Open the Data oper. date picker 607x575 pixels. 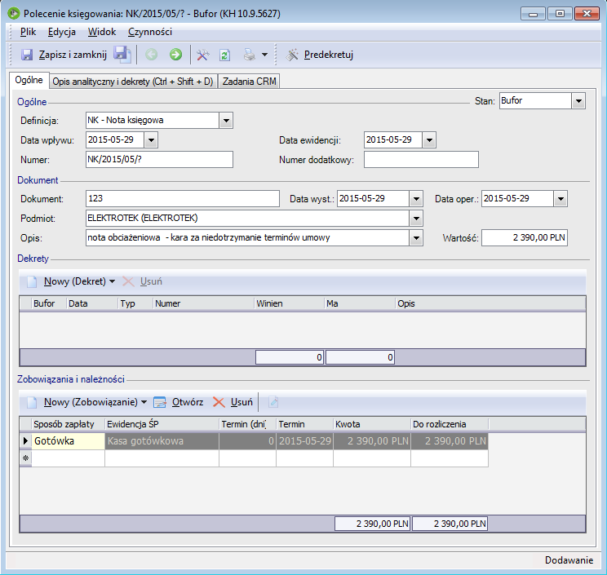point(560,199)
